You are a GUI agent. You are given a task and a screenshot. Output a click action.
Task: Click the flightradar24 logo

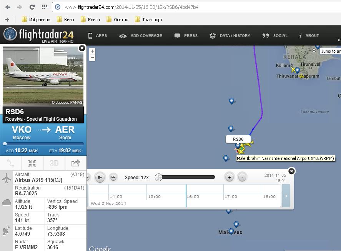click(39, 35)
